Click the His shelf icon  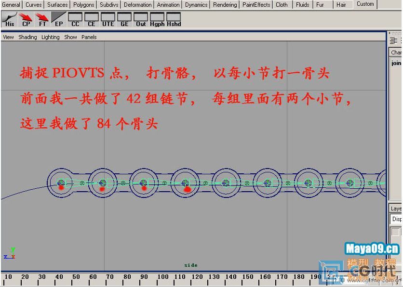[10, 19]
